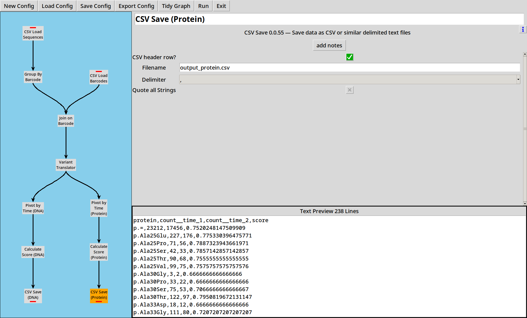Select the CSV Save (DNA) node
Viewport: 527px width, 318px height.
tap(33, 296)
